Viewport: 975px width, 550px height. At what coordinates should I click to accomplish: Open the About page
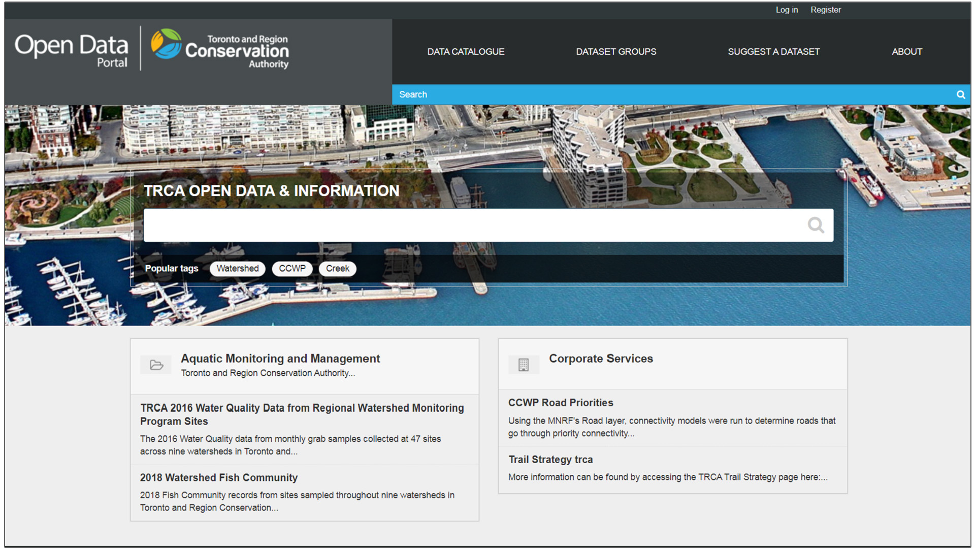pos(907,52)
